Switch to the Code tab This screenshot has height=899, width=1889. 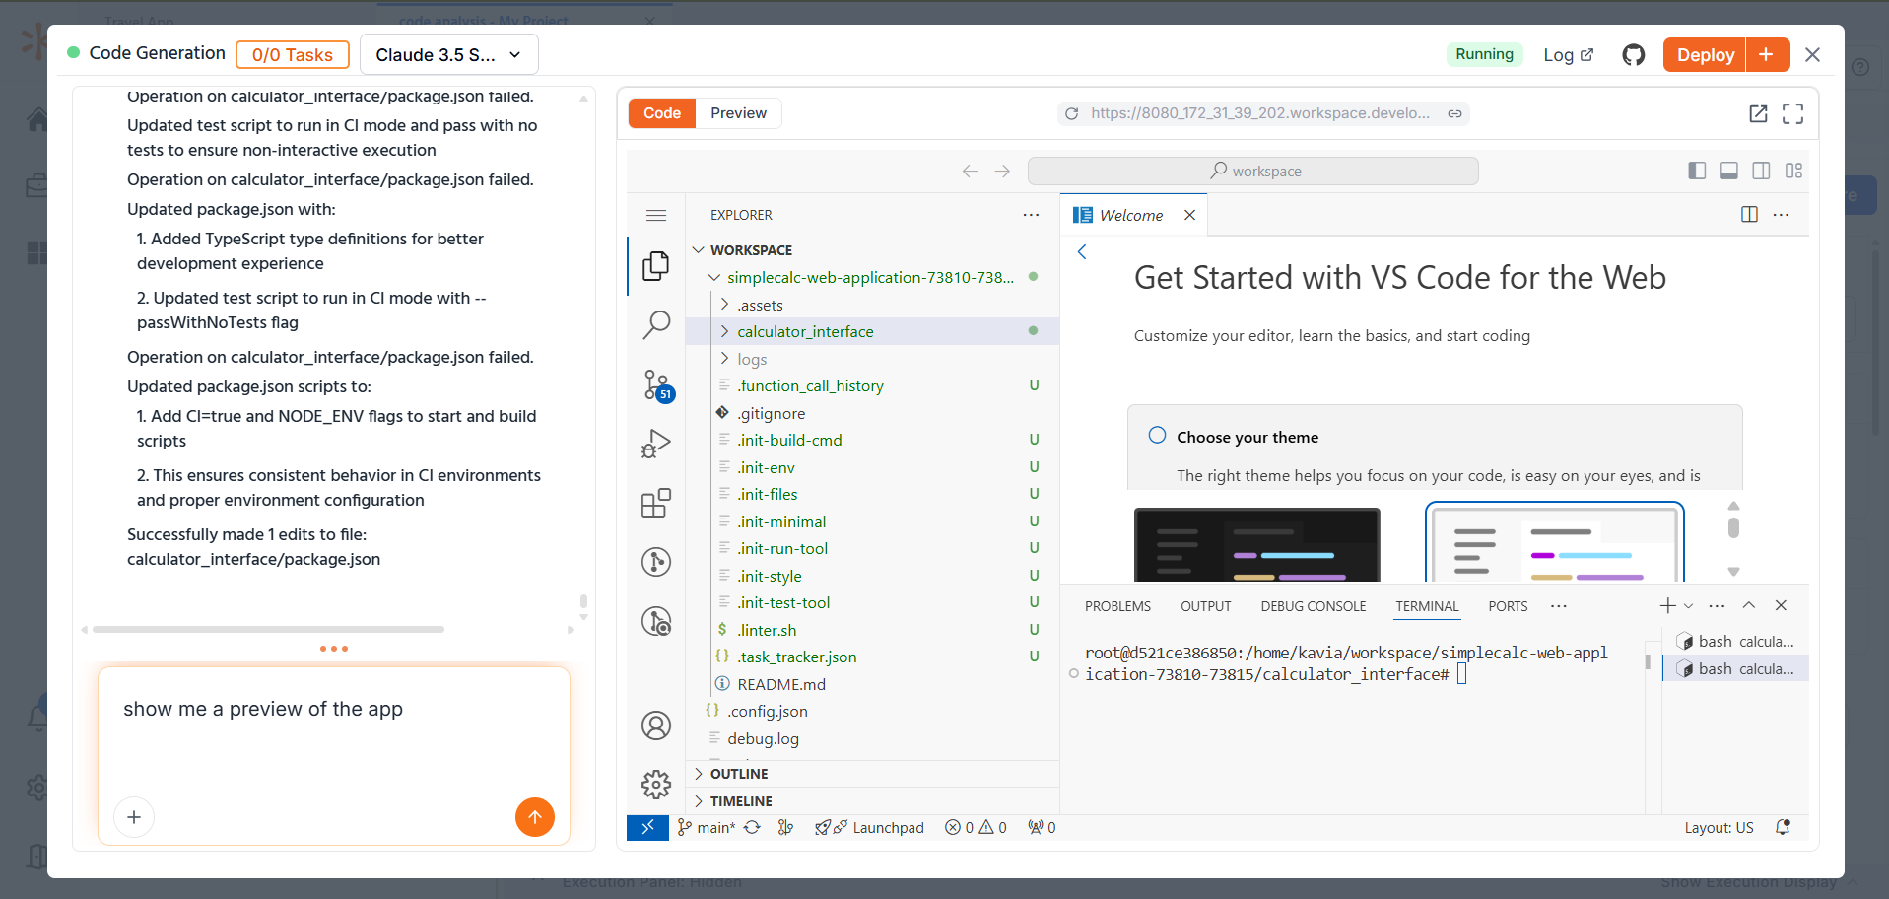tap(662, 113)
